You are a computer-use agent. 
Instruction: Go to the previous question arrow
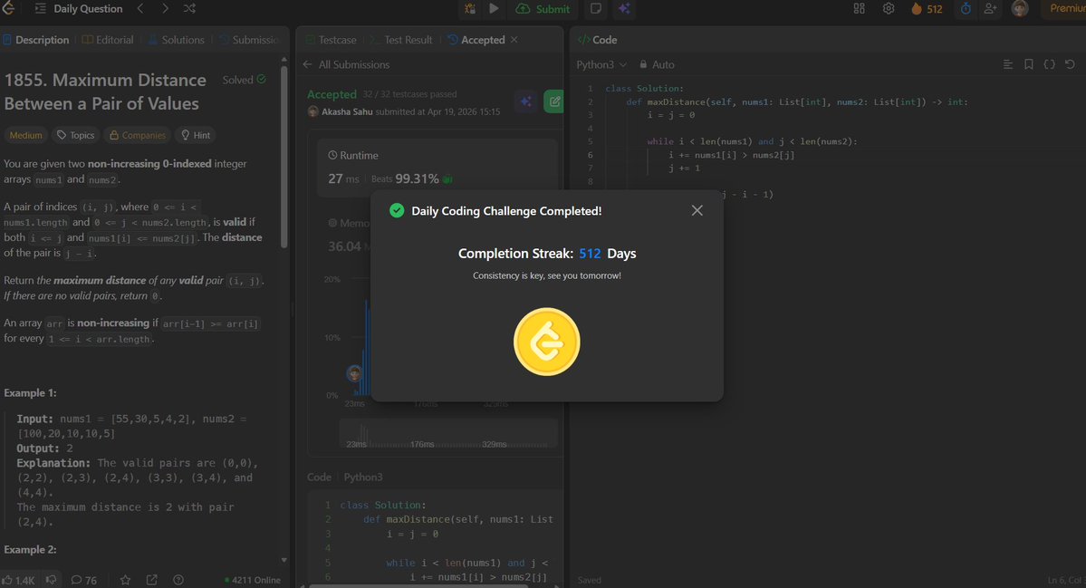[140, 8]
